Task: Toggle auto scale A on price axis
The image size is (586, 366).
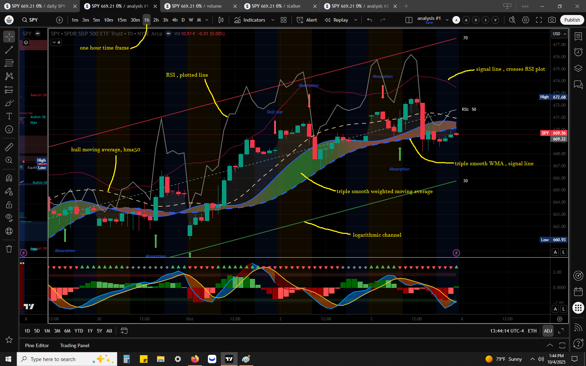Action: pyautogui.click(x=555, y=252)
